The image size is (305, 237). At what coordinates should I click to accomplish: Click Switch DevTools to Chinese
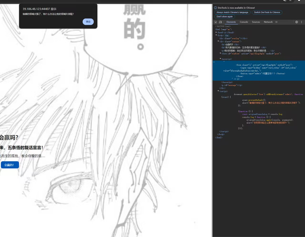[x=267, y=12]
